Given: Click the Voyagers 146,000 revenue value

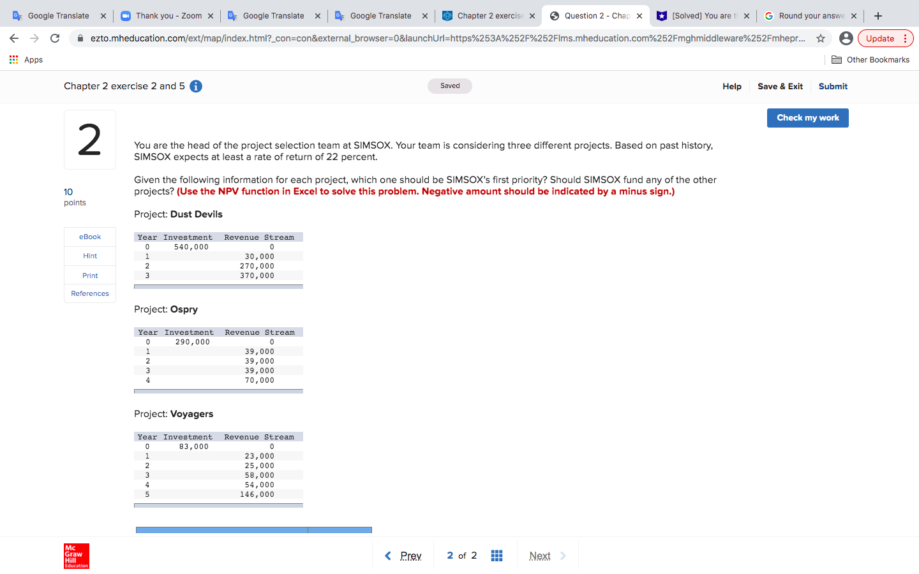Looking at the screenshot, I should (x=257, y=494).
